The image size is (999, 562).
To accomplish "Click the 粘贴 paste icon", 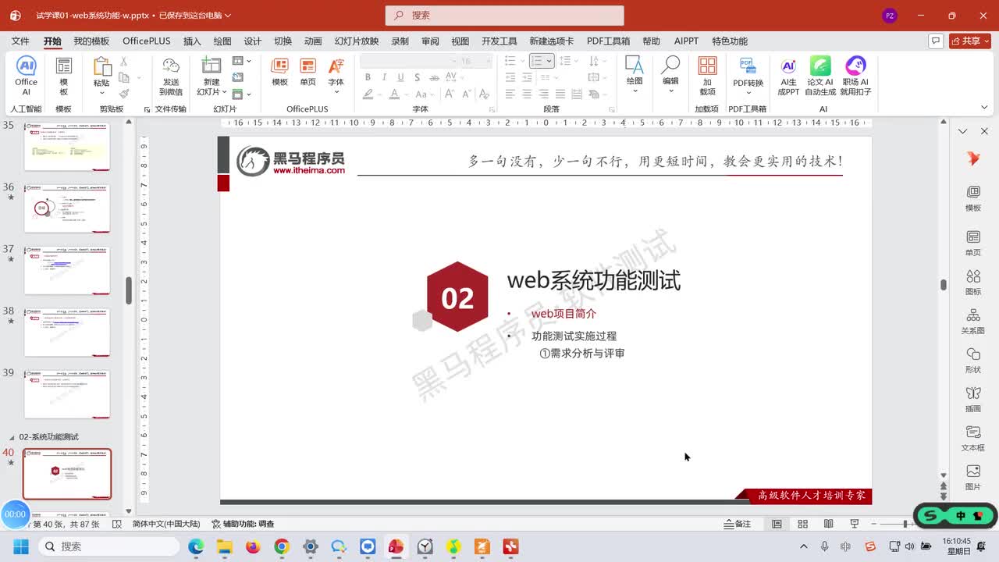I will (x=102, y=67).
